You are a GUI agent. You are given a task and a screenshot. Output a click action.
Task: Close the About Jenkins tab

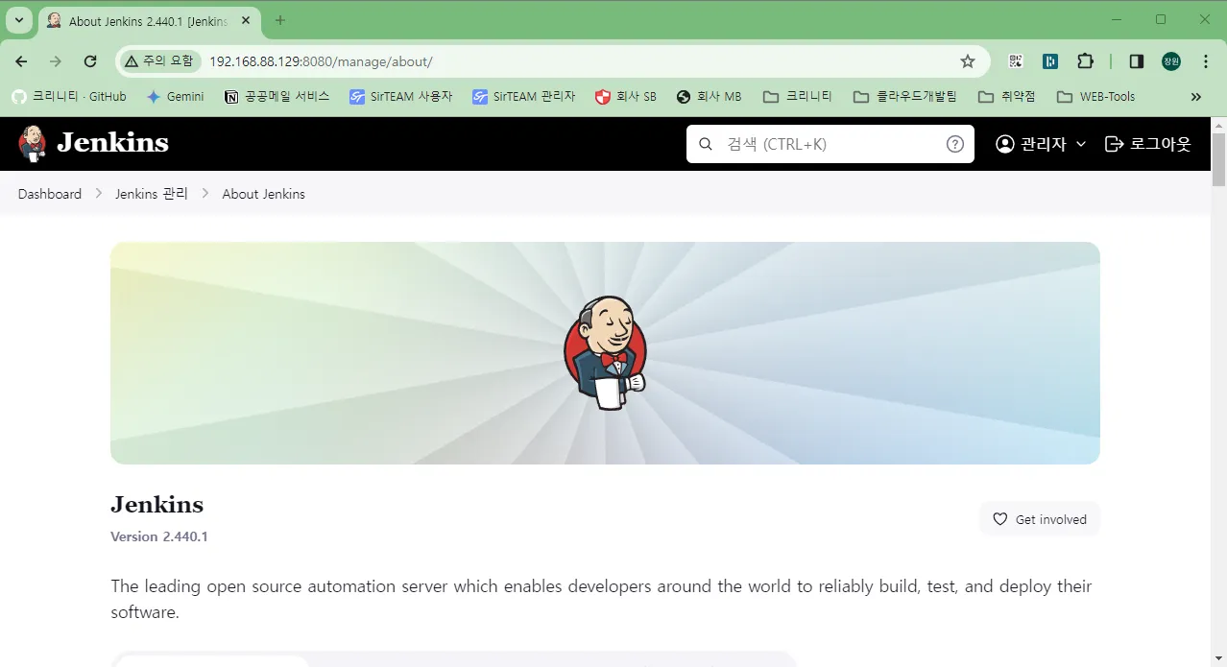(x=246, y=20)
